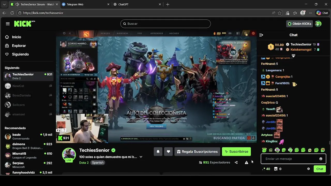Mute the TechiesSenior tab audio
The height and width of the screenshot is (186, 331).
point(17,4)
